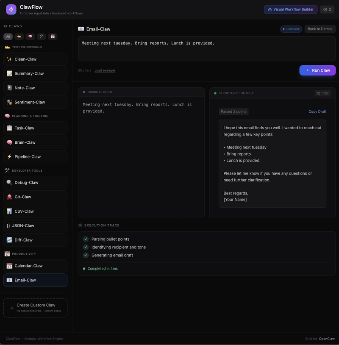Click the Sentiment-Claw masks icon
Screen dimensions: 339x345
click(x=9, y=102)
